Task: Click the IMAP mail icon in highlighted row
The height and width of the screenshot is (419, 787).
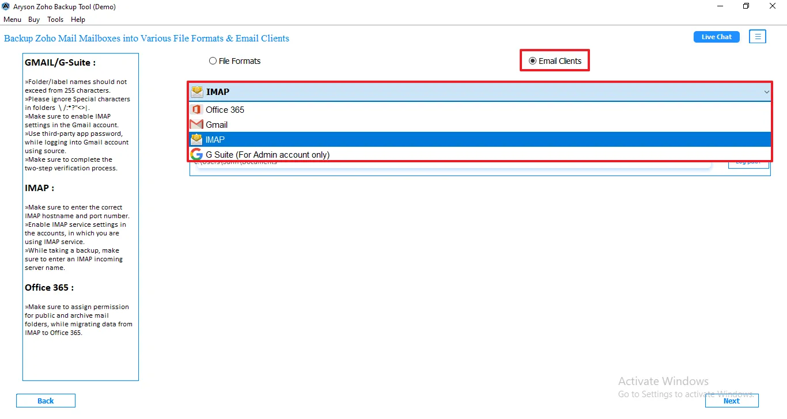Action: point(196,139)
